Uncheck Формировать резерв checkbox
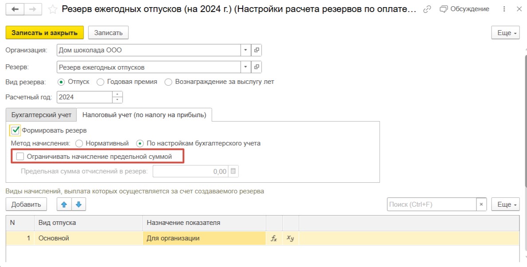The height and width of the screenshot is (267, 527). (16, 130)
